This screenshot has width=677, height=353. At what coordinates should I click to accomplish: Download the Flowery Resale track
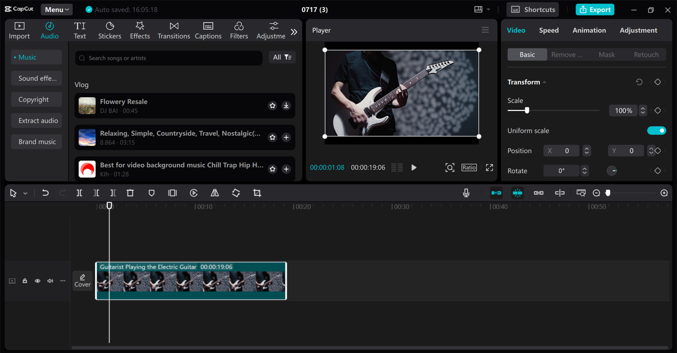(286, 106)
